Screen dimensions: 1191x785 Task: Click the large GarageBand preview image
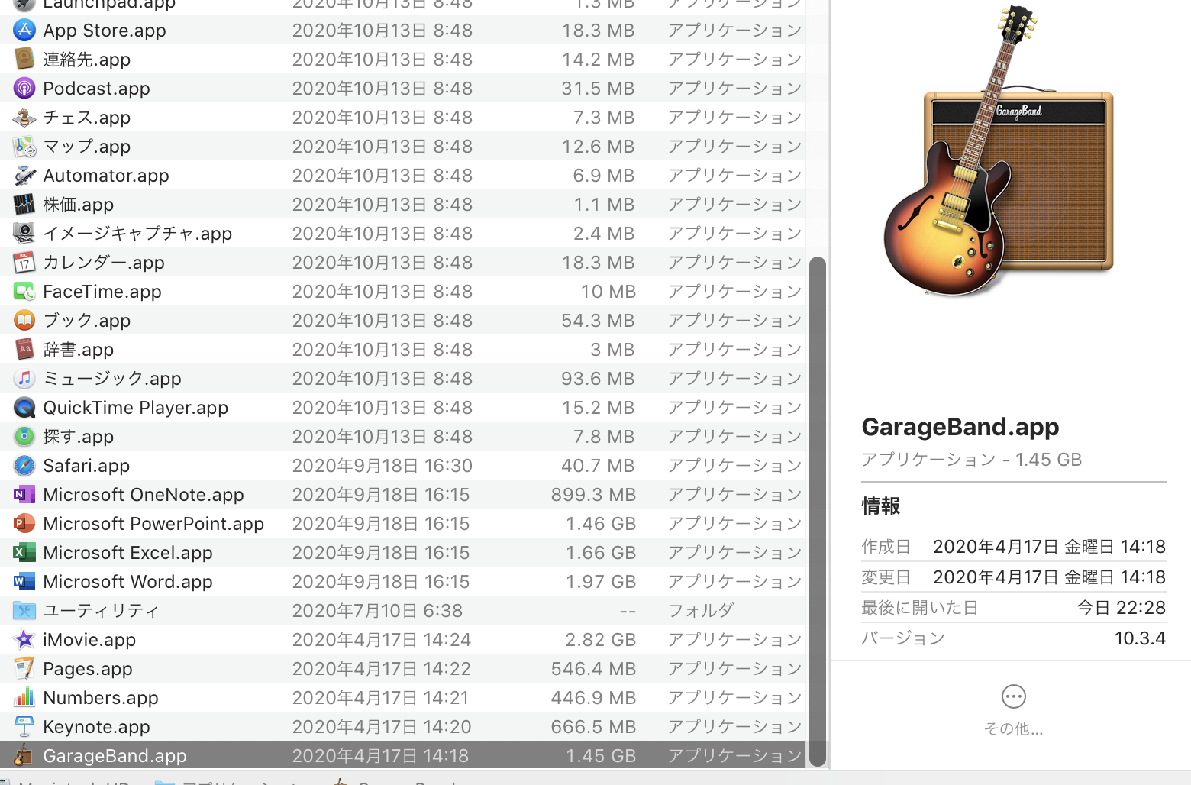[998, 151]
